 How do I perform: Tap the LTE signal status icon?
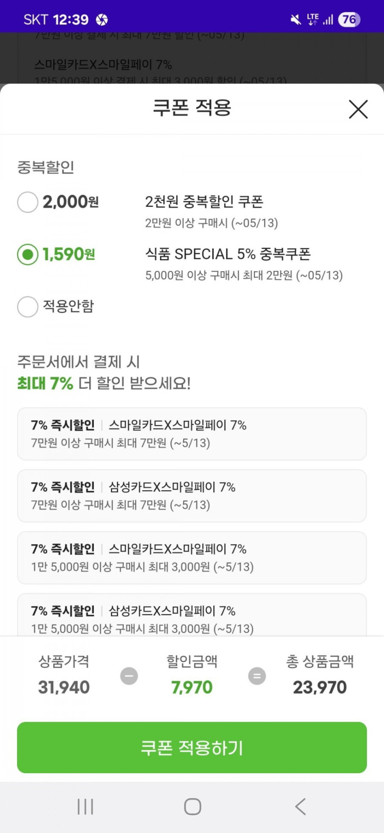pyautogui.click(x=314, y=19)
